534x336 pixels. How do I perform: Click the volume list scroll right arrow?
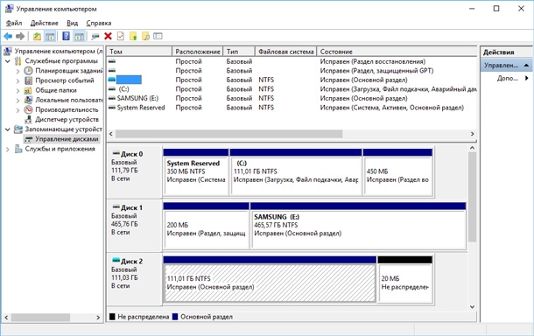(x=472, y=134)
